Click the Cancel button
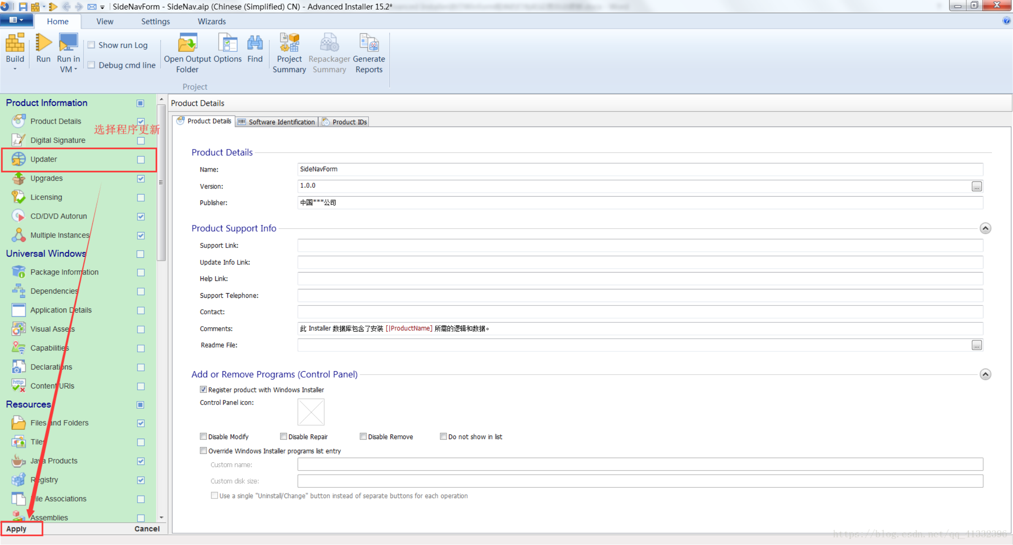The height and width of the screenshot is (545, 1013). tap(147, 529)
